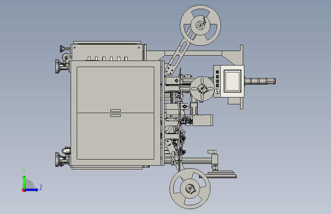This screenshot has height=214, width=331.
Task: Select the top left adjustment knob
Action: pyautogui.click(x=65, y=49)
